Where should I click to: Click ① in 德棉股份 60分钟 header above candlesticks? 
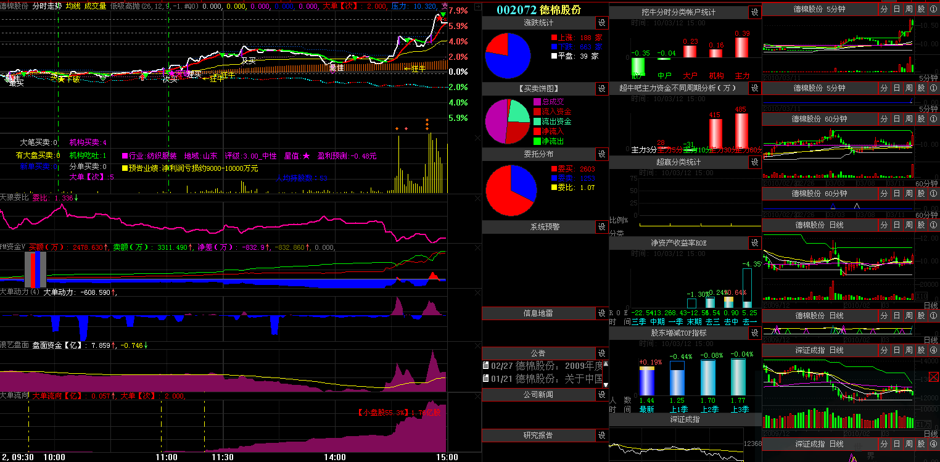point(933,119)
